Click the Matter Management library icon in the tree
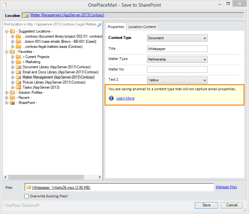Viewport: 249px width, 214px height. coord(18,77)
